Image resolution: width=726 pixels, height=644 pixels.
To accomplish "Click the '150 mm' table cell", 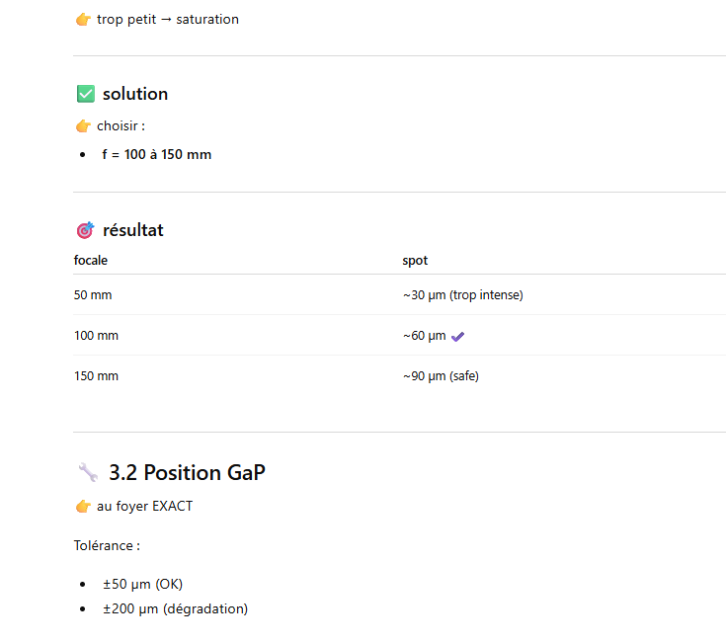I will click(x=96, y=376).
